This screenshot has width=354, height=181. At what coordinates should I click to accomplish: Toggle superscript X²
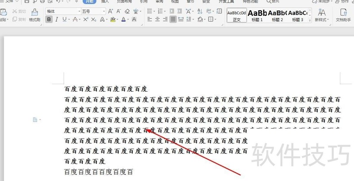(85, 19)
